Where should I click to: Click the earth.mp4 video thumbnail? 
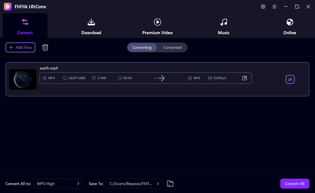23,79
